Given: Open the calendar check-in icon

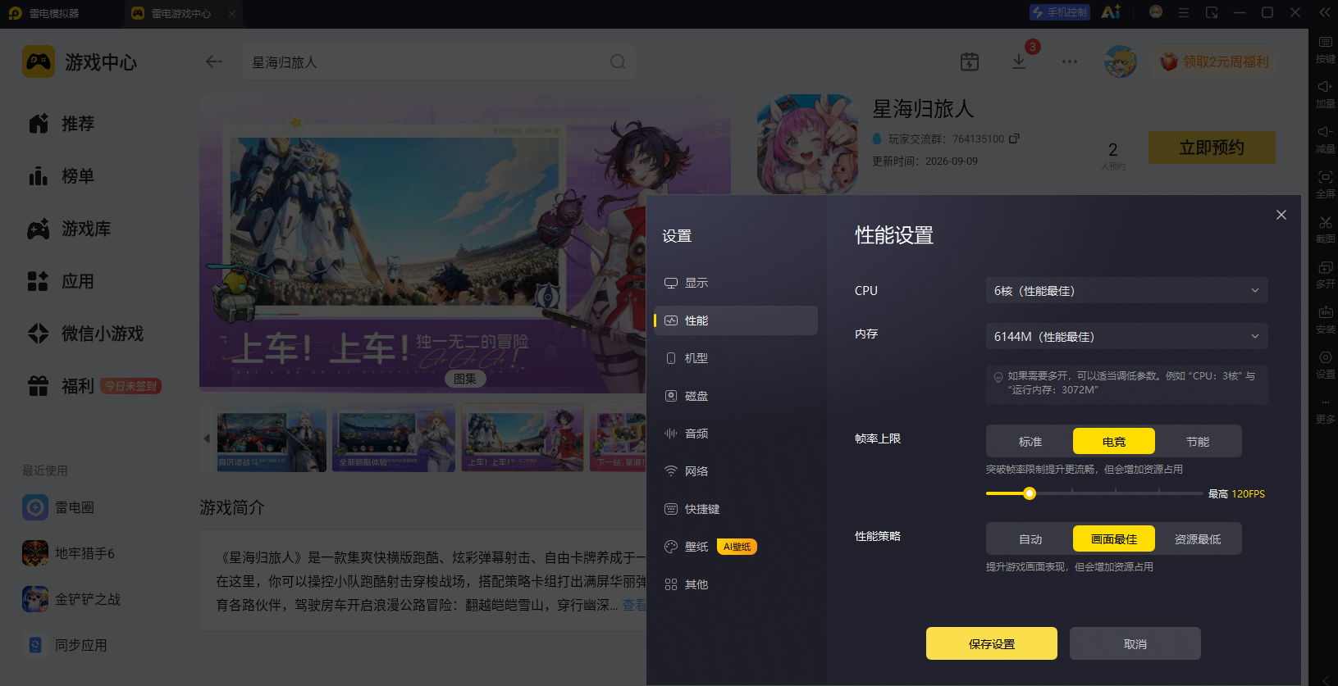Looking at the screenshot, I should pyautogui.click(x=970, y=61).
